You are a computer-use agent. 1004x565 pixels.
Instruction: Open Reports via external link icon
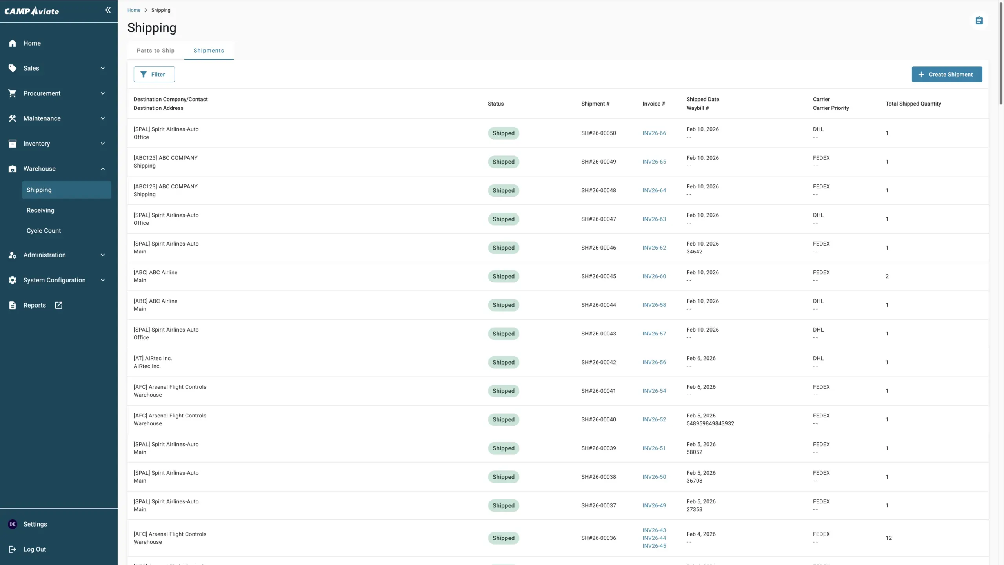tap(58, 305)
